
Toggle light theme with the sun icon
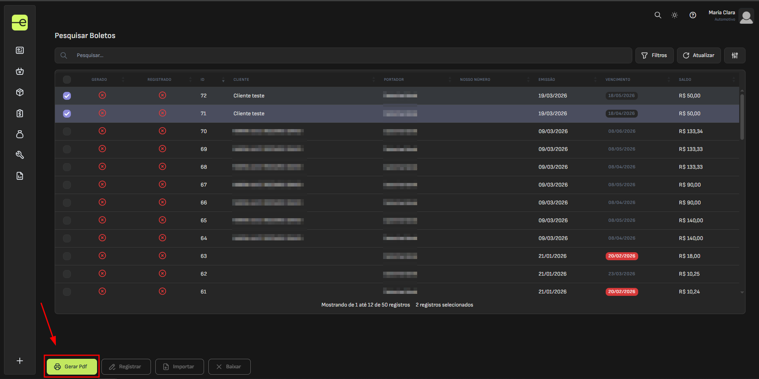point(675,15)
